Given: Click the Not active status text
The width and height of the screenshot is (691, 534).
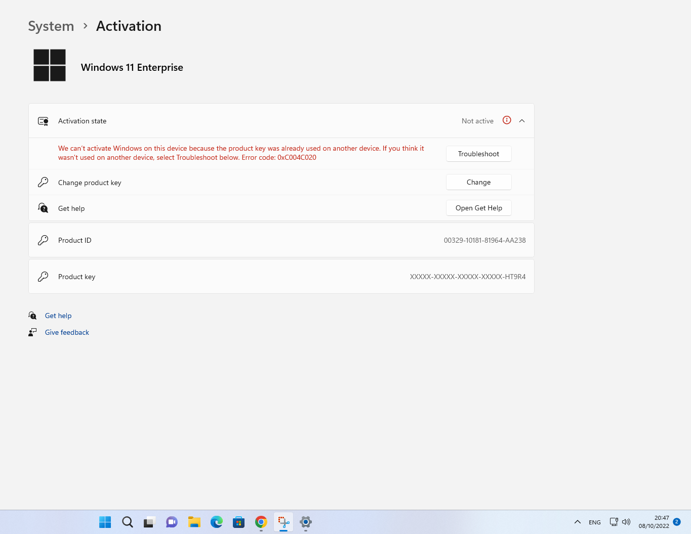Looking at the screenshot, I should 477,121.
